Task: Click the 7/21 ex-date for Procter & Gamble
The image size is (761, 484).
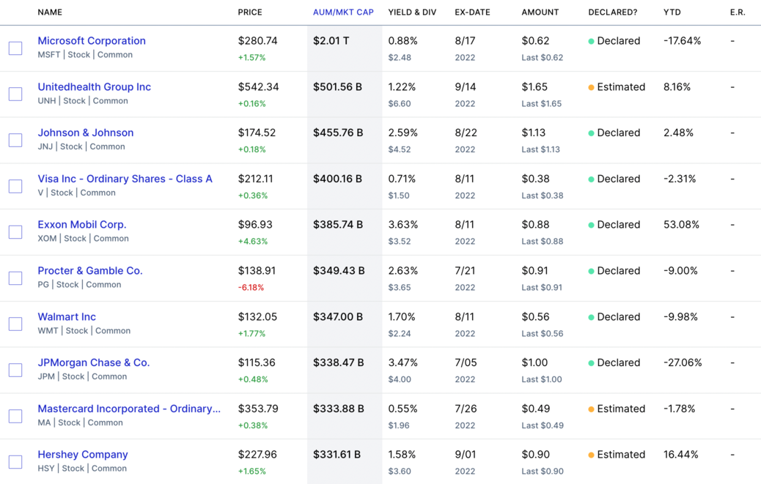Action: (465, 271)
